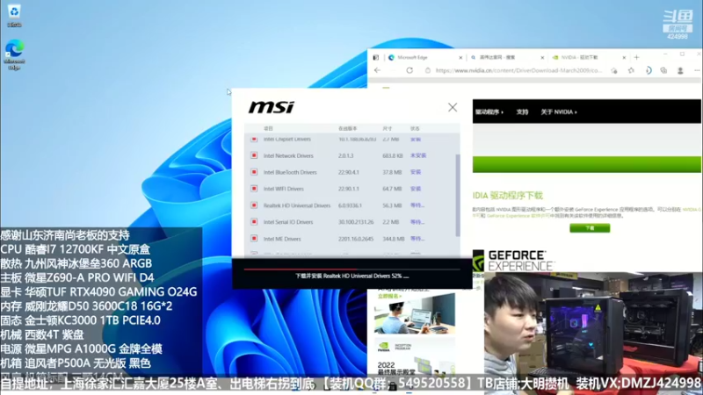Close the NVIDIA tab
Image resolution: width=703 pixels, height=395 pixels.
(624, 57)
